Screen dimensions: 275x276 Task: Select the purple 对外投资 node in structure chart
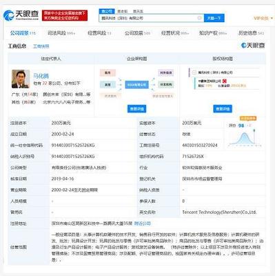click(x=166, y=73)
